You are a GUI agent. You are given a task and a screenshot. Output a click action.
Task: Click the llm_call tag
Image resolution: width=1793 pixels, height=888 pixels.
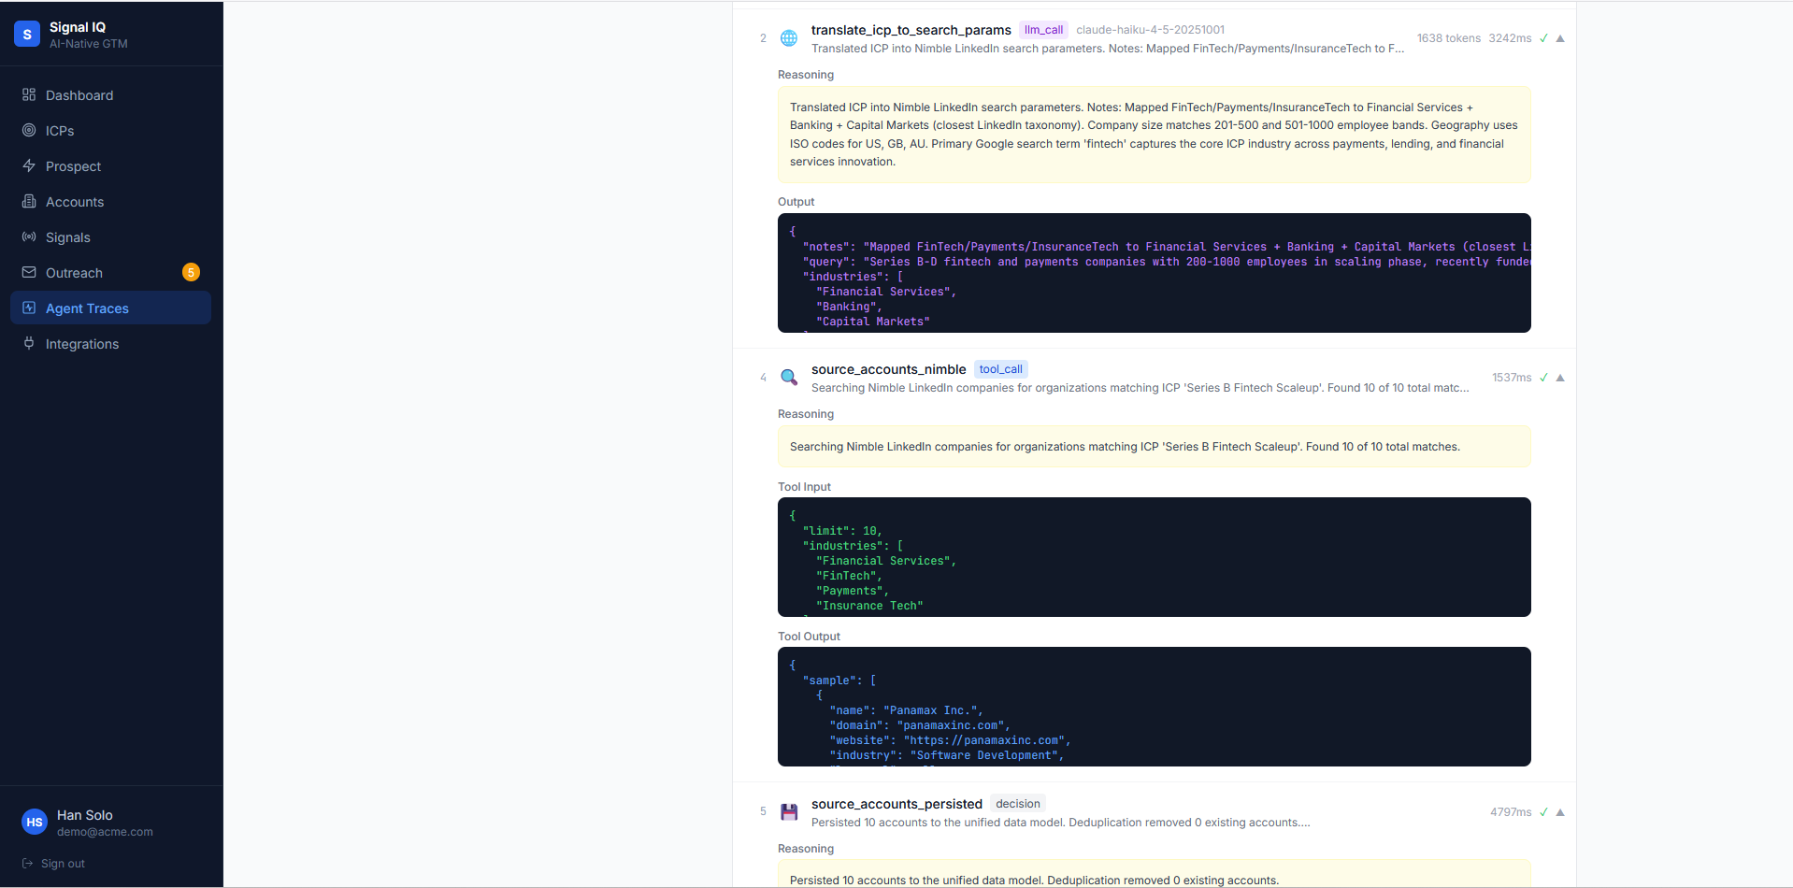(x=1043, y=30)
